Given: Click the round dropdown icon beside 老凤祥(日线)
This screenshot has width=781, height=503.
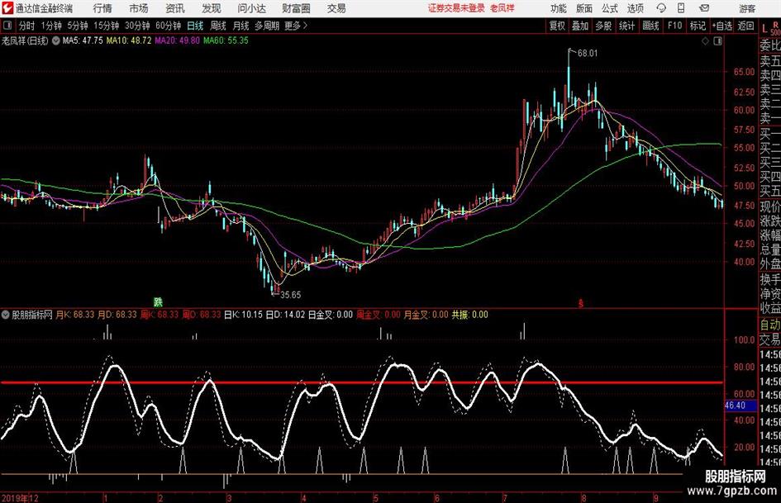Looking at the screenshot, I should [x=56, y=40].
